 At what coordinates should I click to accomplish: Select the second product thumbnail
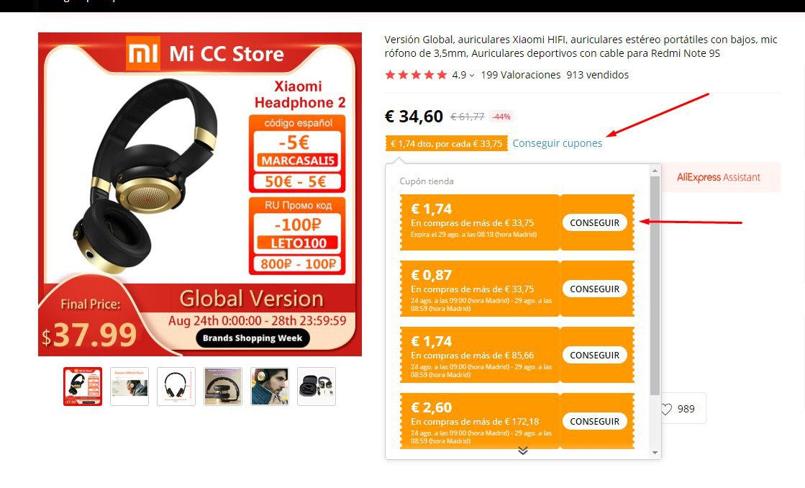pyautogui.click(x=129, y=387)
